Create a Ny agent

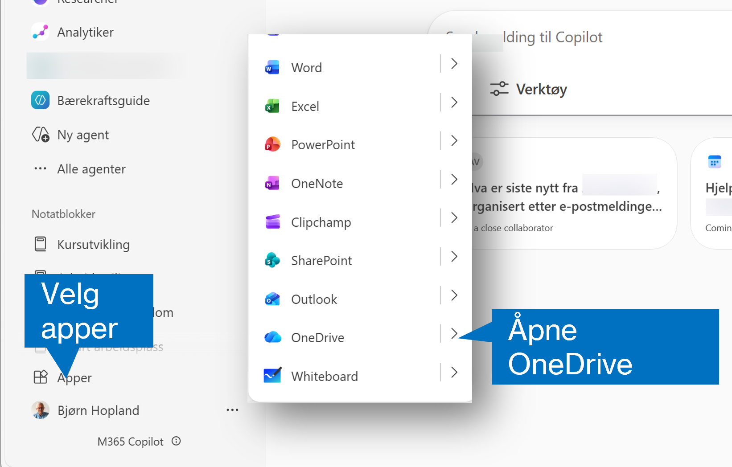[83, 135]
